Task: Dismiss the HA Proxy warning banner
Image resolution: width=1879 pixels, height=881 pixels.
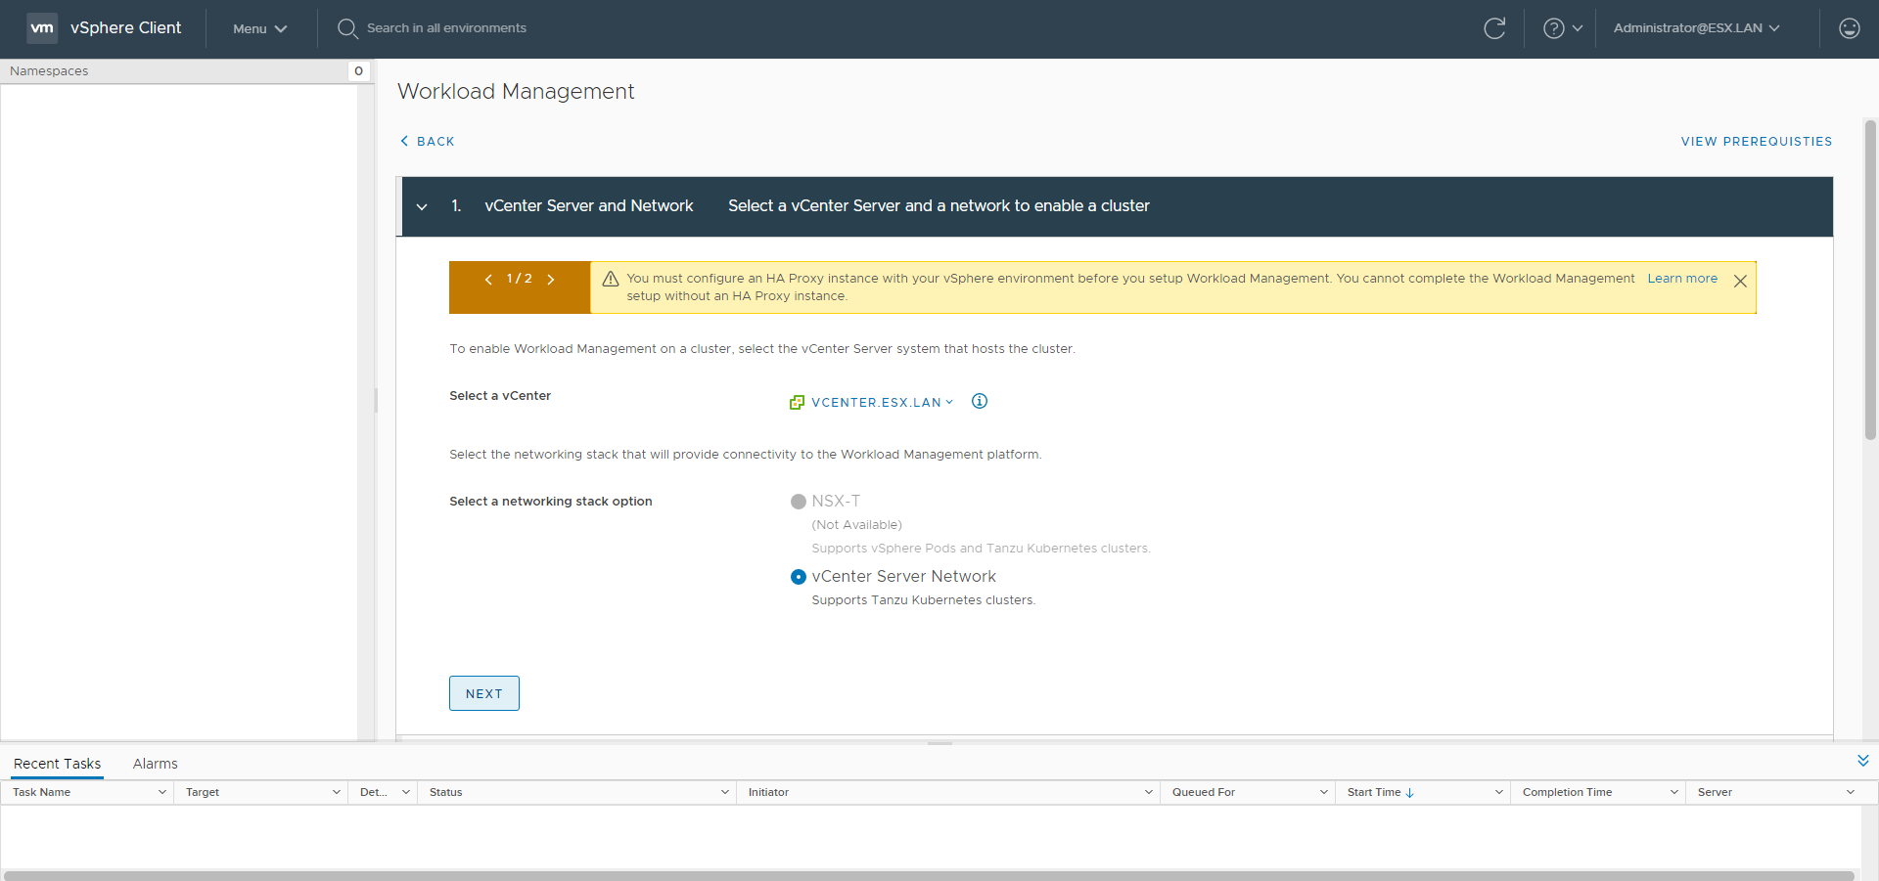Action: click(x=1740, y=282)
